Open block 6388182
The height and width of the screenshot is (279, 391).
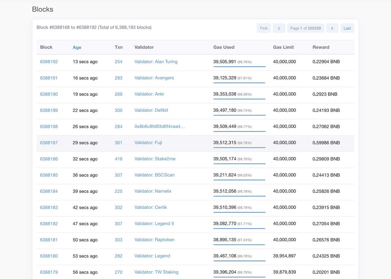coord(49,224)
